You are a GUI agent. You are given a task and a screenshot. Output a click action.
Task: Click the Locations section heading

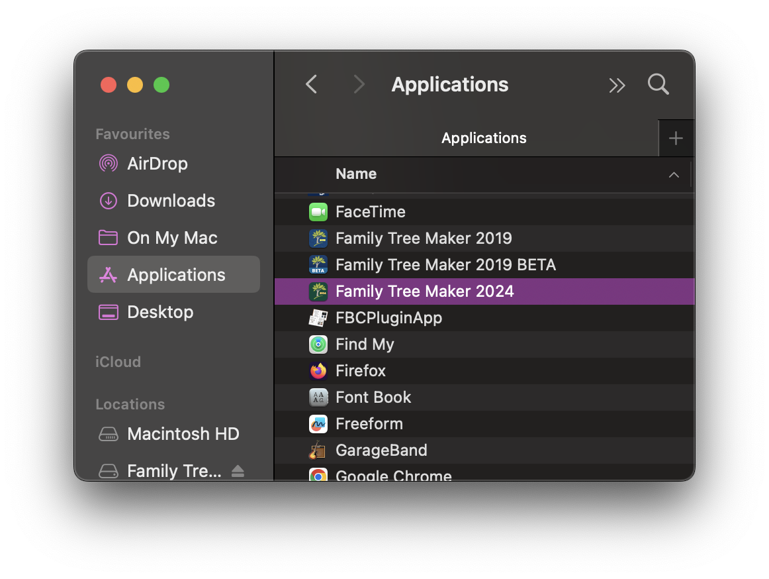[130, 404]
